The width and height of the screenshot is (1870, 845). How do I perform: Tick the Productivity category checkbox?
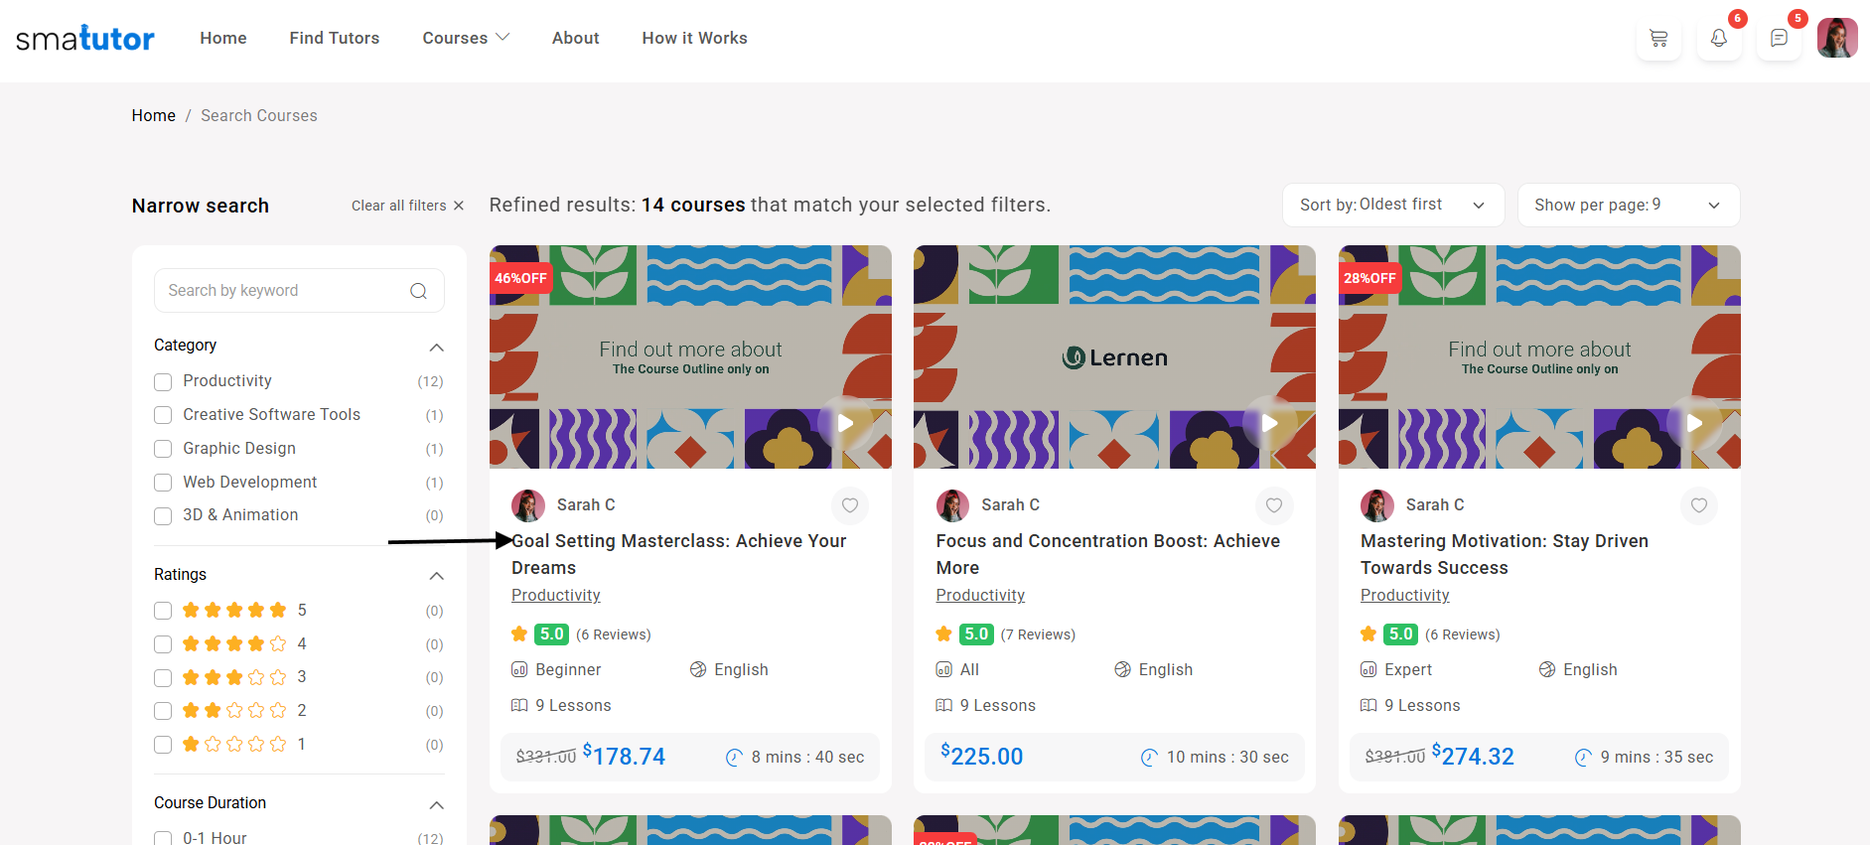(x=163, y=382)
